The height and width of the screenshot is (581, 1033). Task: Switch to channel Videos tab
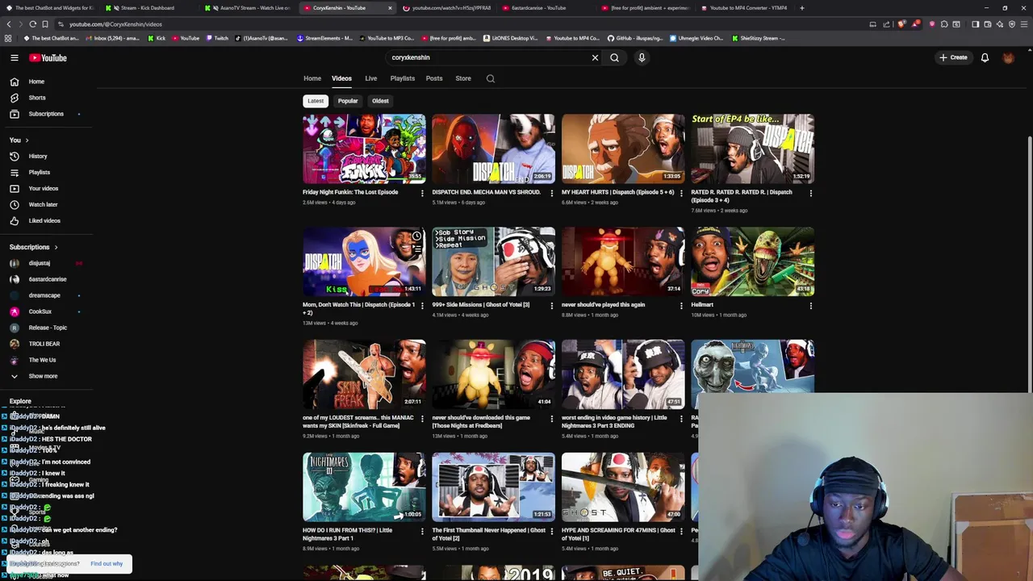(341, 78)
